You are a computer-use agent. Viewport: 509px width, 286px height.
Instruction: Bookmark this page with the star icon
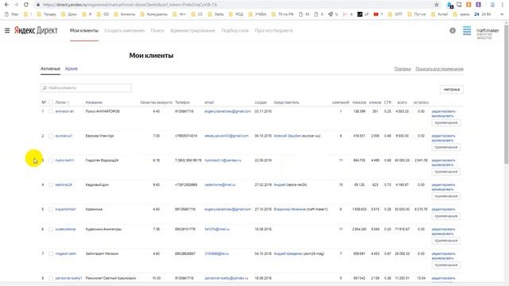point(437,5)
